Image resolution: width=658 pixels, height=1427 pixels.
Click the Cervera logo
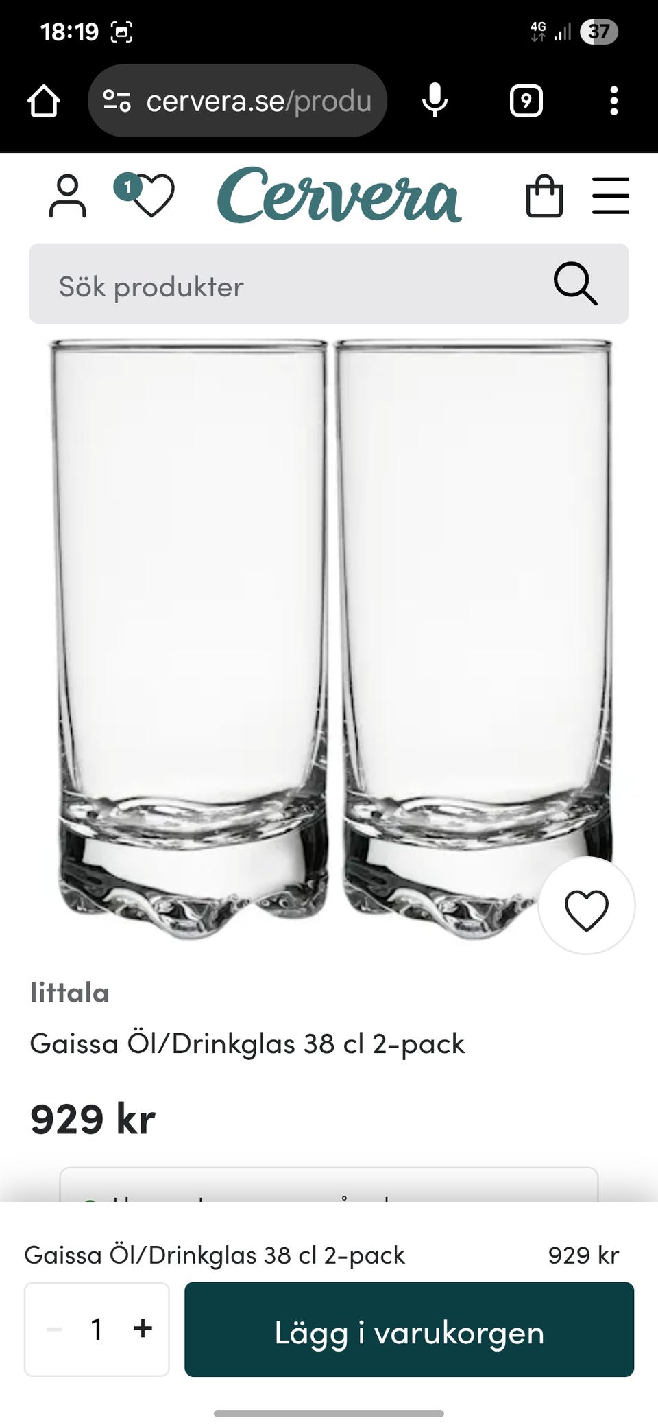(339, 196)
